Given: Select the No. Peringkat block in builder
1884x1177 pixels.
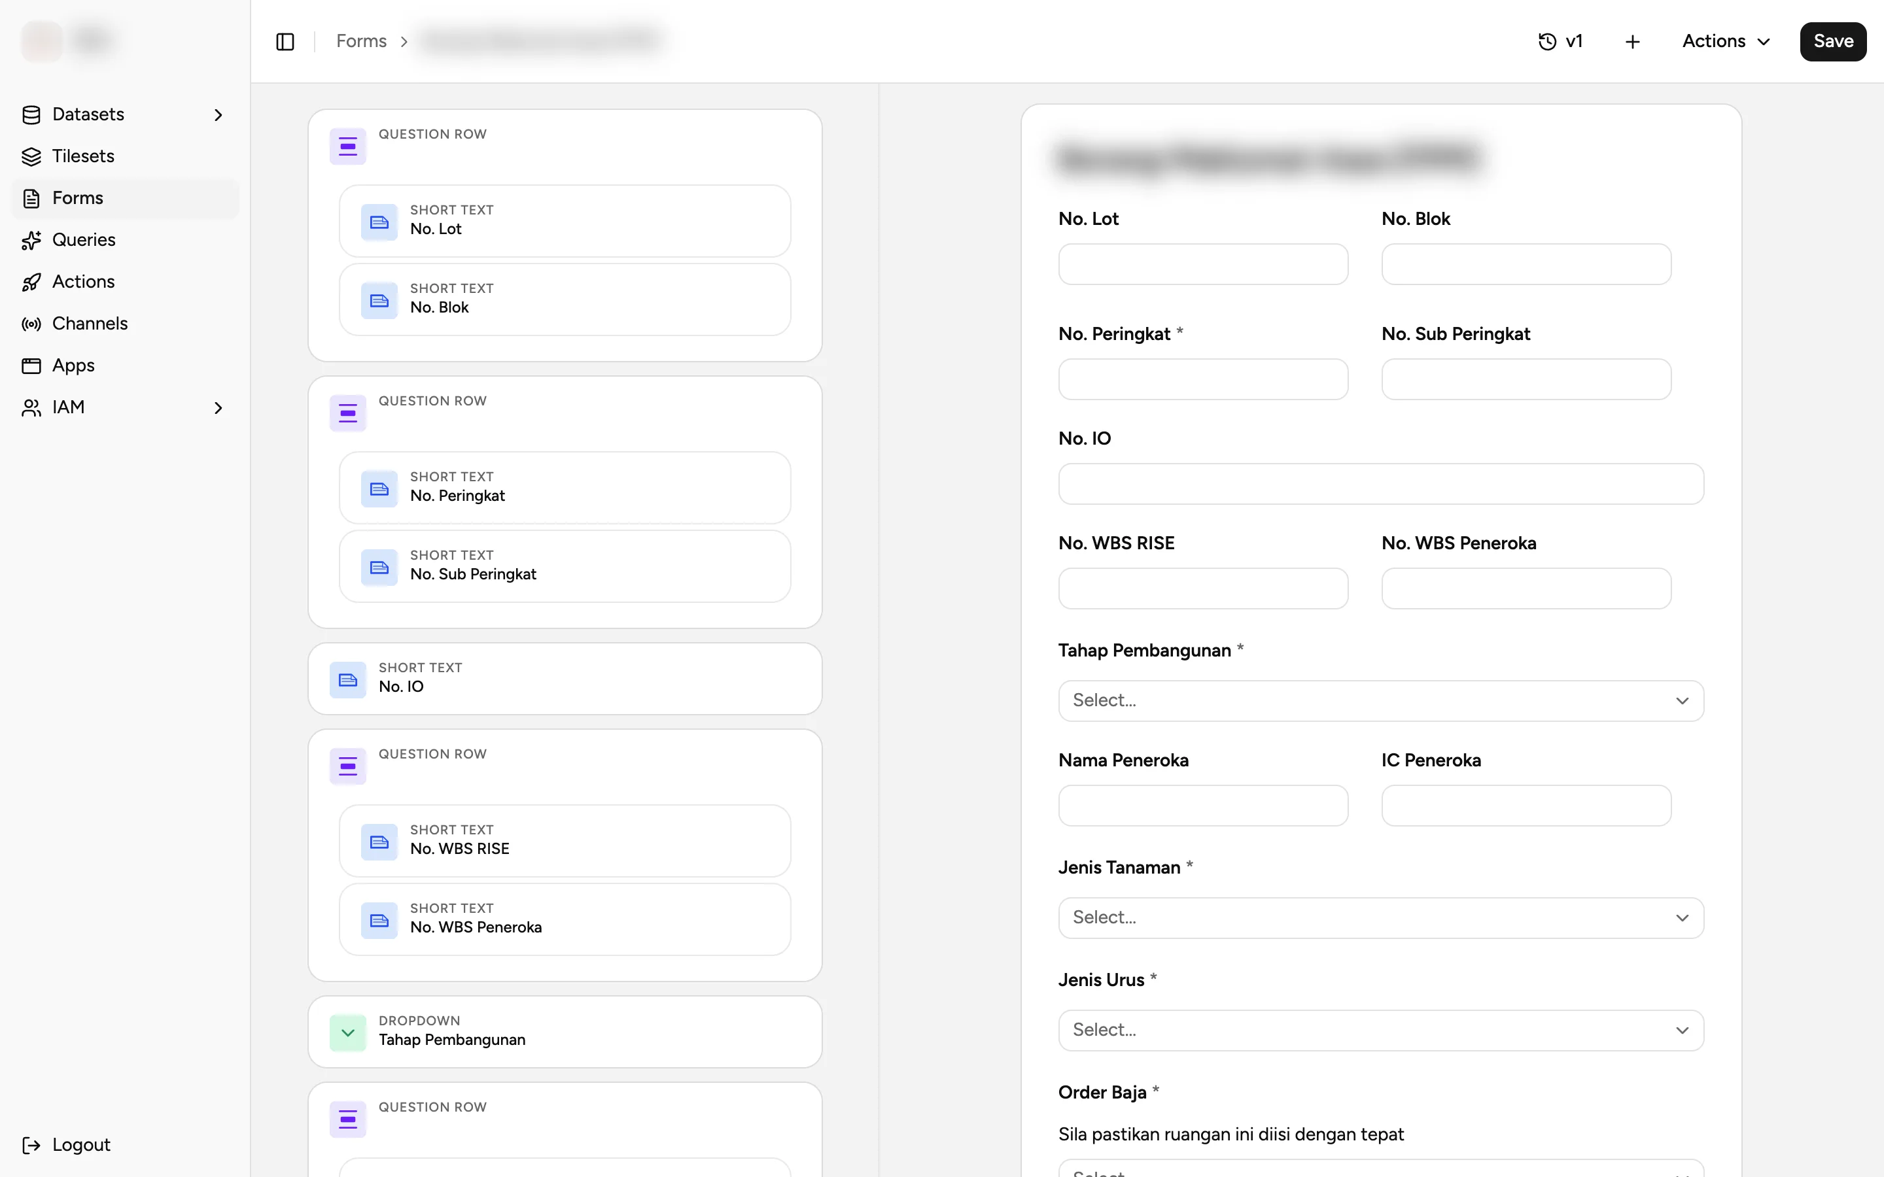Looking at the screenshot, I should tap(565, 488).
